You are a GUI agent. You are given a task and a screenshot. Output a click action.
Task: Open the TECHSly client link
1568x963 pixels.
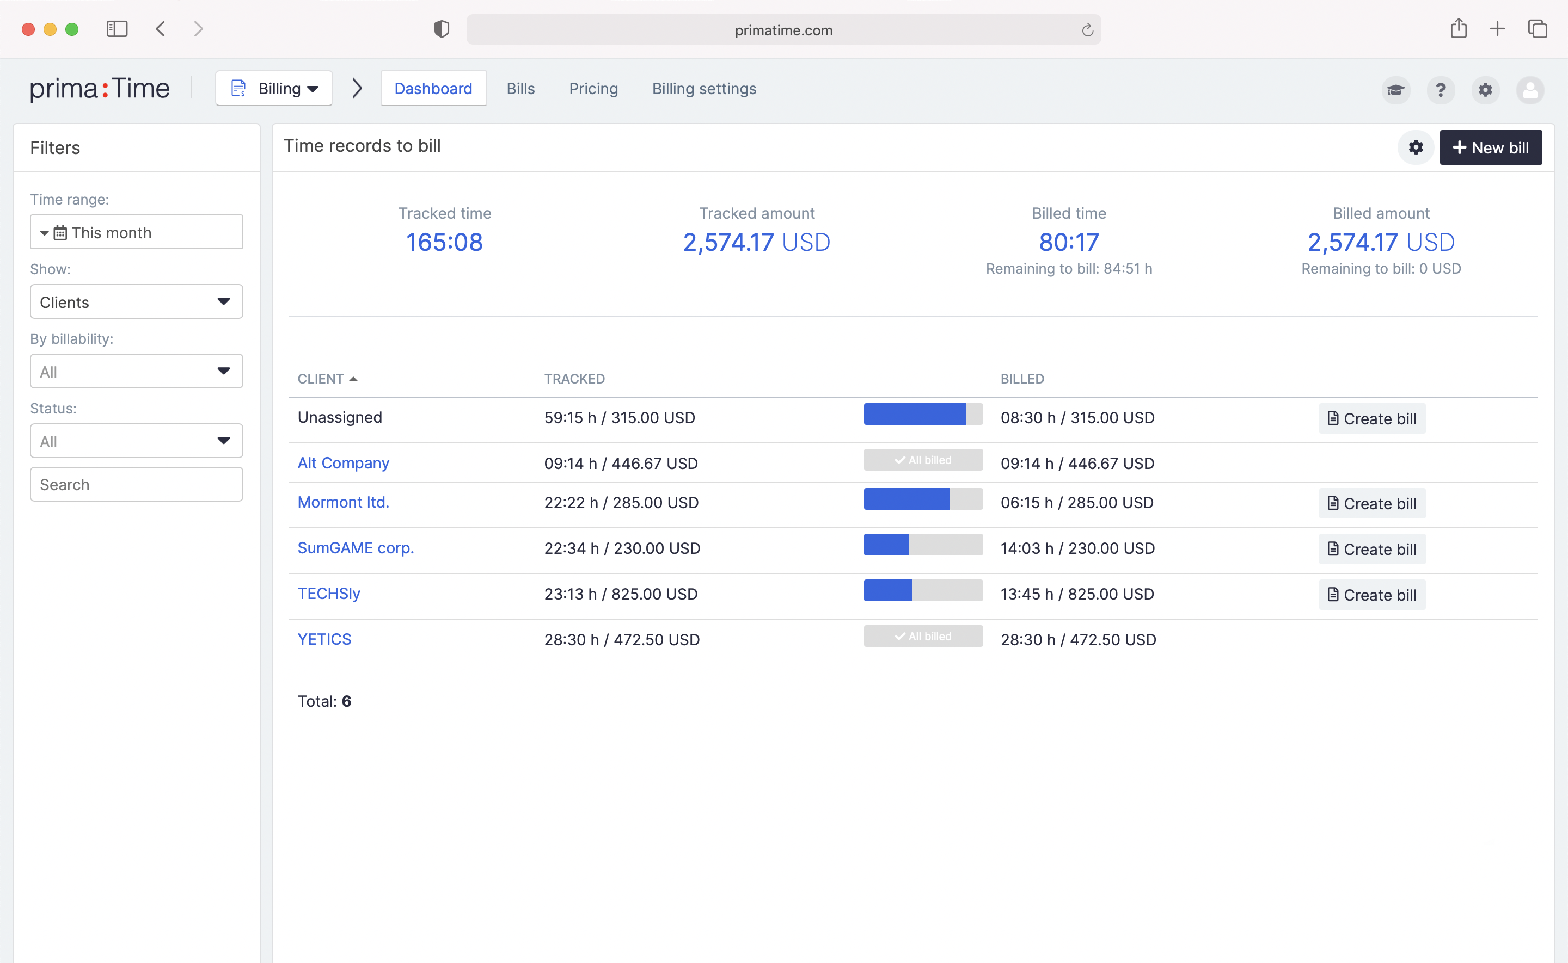coord(329,594)
